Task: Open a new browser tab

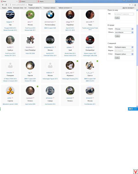Action: click(57, 1)
